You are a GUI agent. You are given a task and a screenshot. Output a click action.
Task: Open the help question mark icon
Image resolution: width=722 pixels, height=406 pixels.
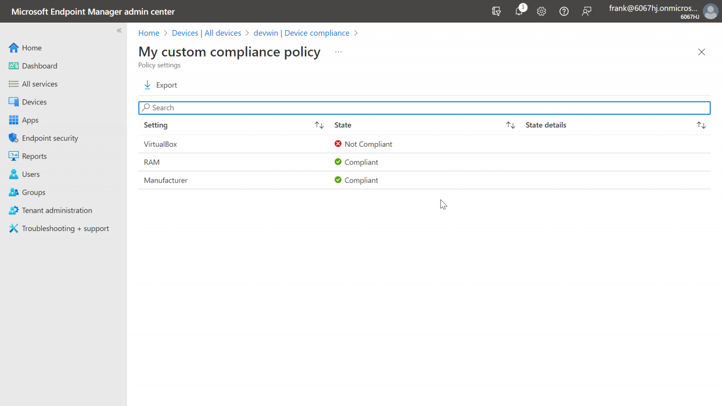[x=564, y=11]
